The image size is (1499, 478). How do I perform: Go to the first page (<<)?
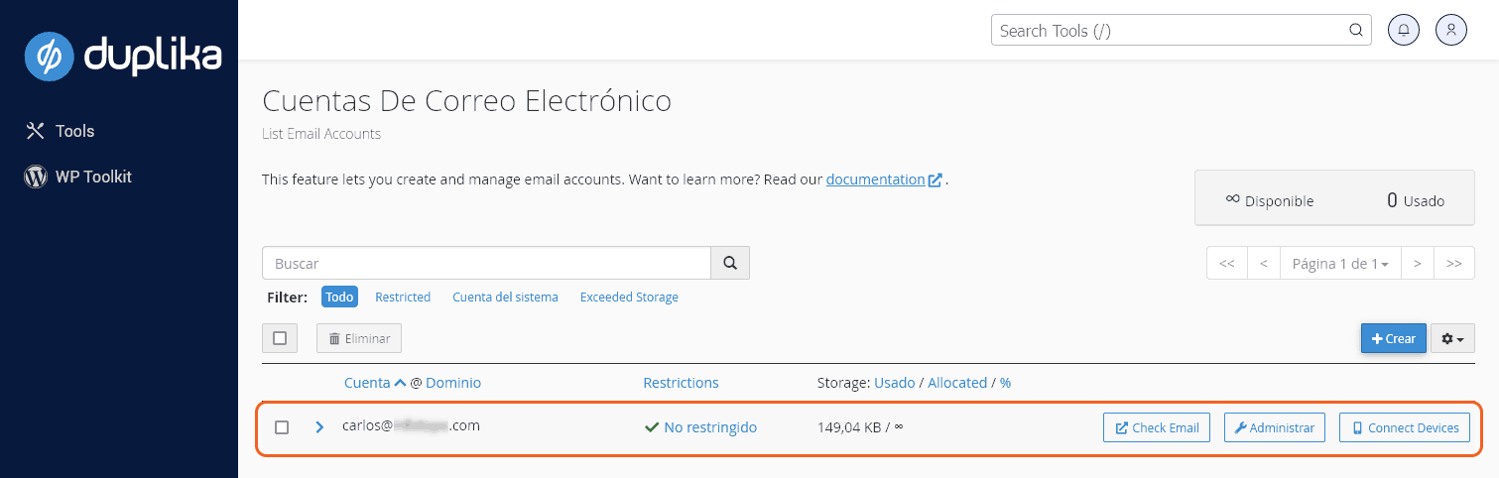(x=1226, y=264)
